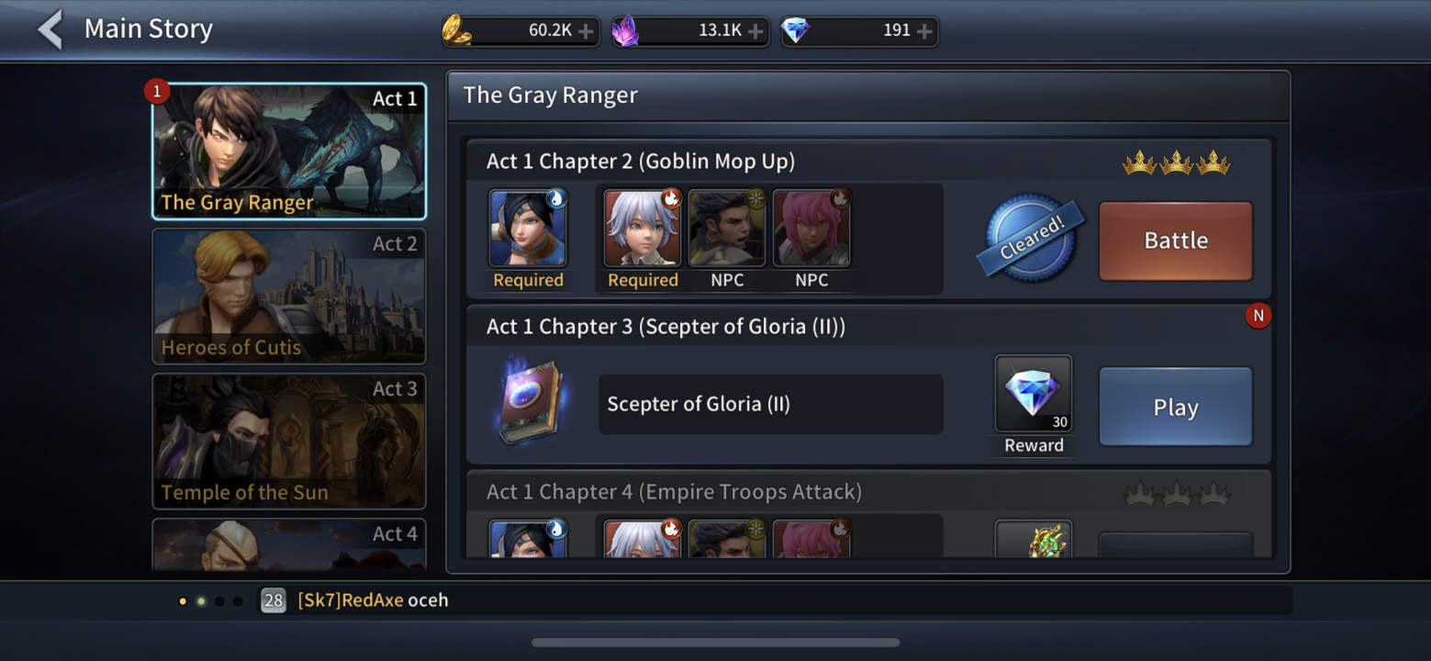Switch to Act 2 Heroes of Cutis
The image size is (1431, 661).
pos(289,296)
